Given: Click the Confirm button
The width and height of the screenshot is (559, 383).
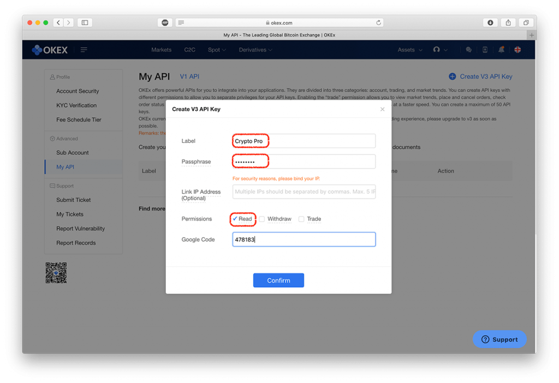Looking at the screenshot, I should point(278,280).
